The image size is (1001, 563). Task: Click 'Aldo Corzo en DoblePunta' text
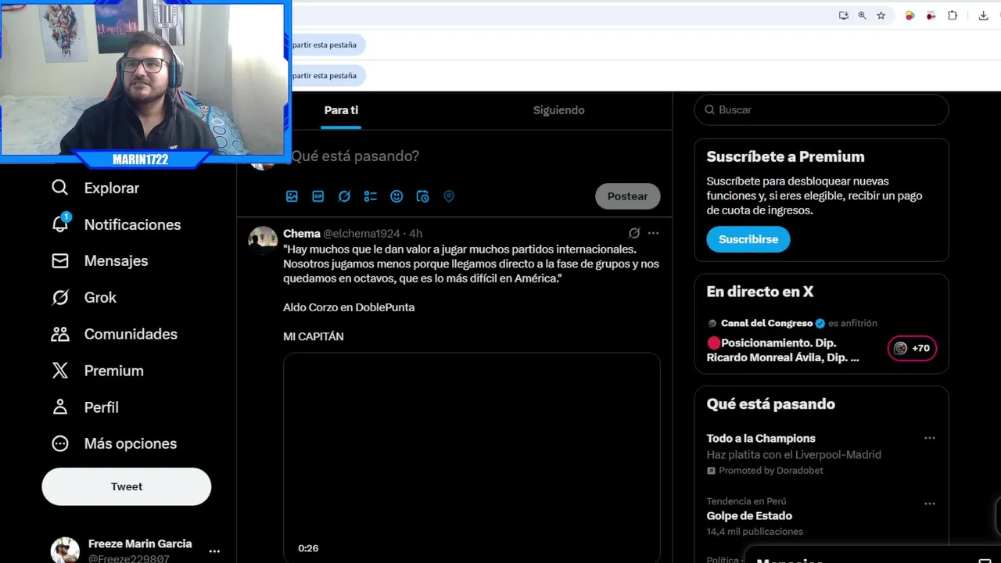pyautogui.click(x=349, y=307)
